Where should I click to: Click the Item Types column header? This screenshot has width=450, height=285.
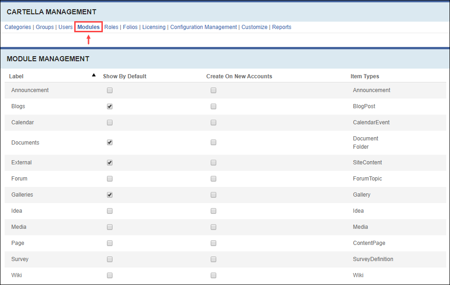tap(365, 76)
